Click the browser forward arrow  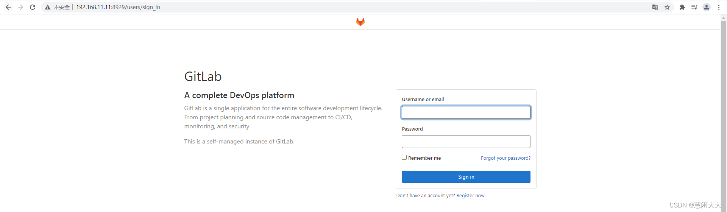click(20, 7)
